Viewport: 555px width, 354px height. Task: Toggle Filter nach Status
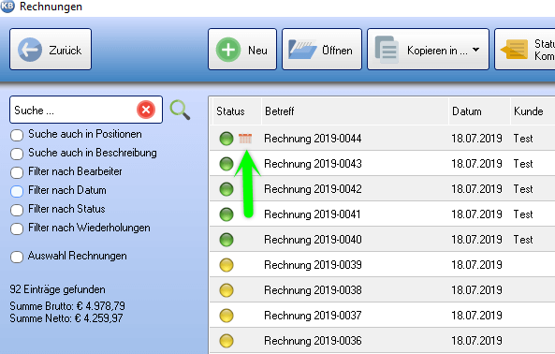[17, 210]
